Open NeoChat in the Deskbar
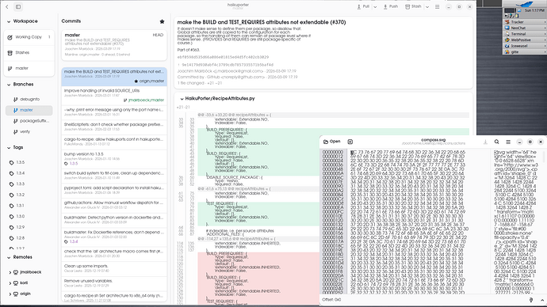 point(525,28)
